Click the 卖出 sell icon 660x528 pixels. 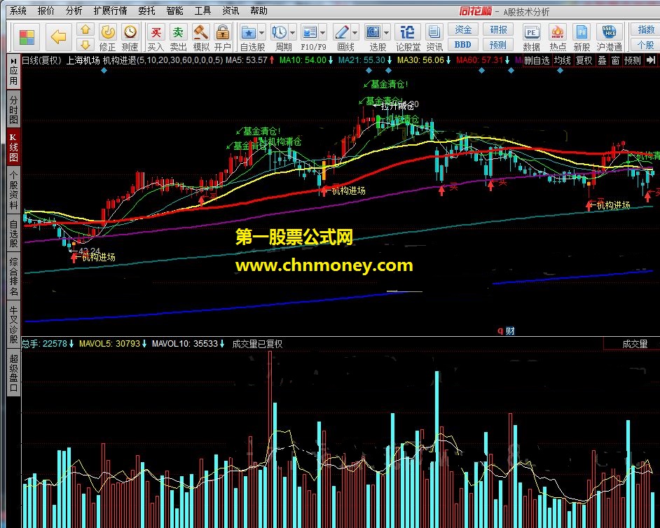[x=178, y=32]
